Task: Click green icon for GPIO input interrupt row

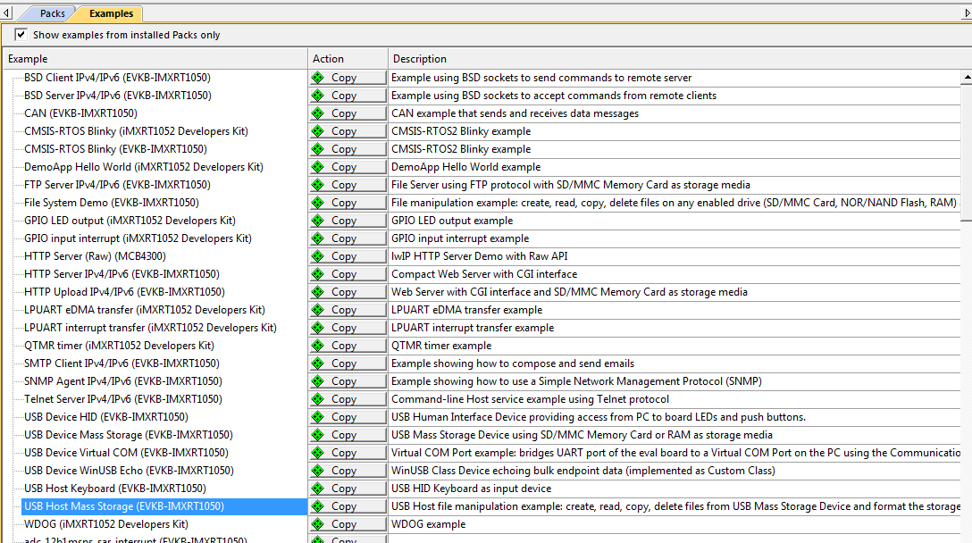Action: point(318,238)
